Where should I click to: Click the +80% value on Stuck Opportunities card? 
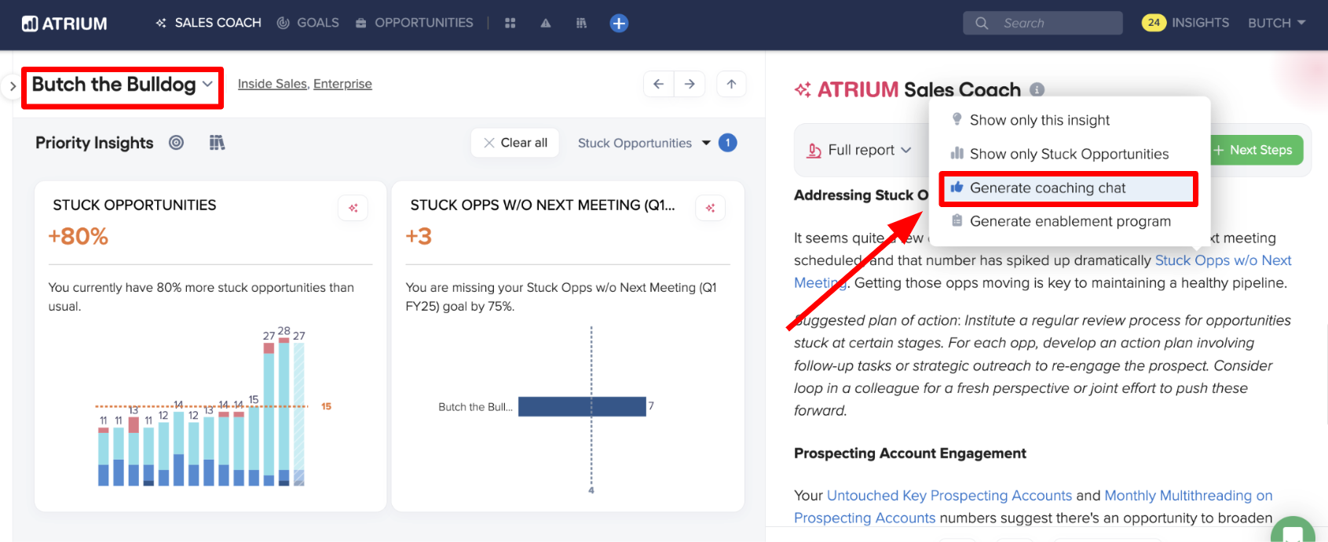point(79,236)
